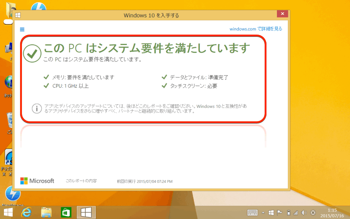Viewport: 350px width, 219px height.
Task: Open the Windows Store taskbar icon
Action: 66,212
